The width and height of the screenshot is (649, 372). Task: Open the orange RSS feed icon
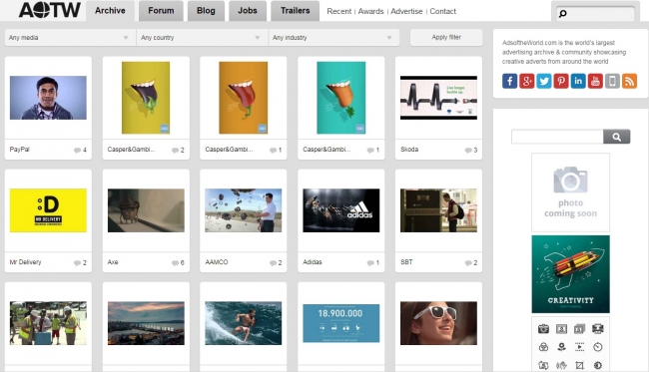tap(630, 81)
